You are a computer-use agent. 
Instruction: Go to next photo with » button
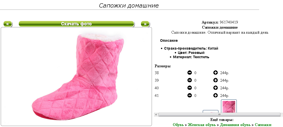click(x=145, y=24)
